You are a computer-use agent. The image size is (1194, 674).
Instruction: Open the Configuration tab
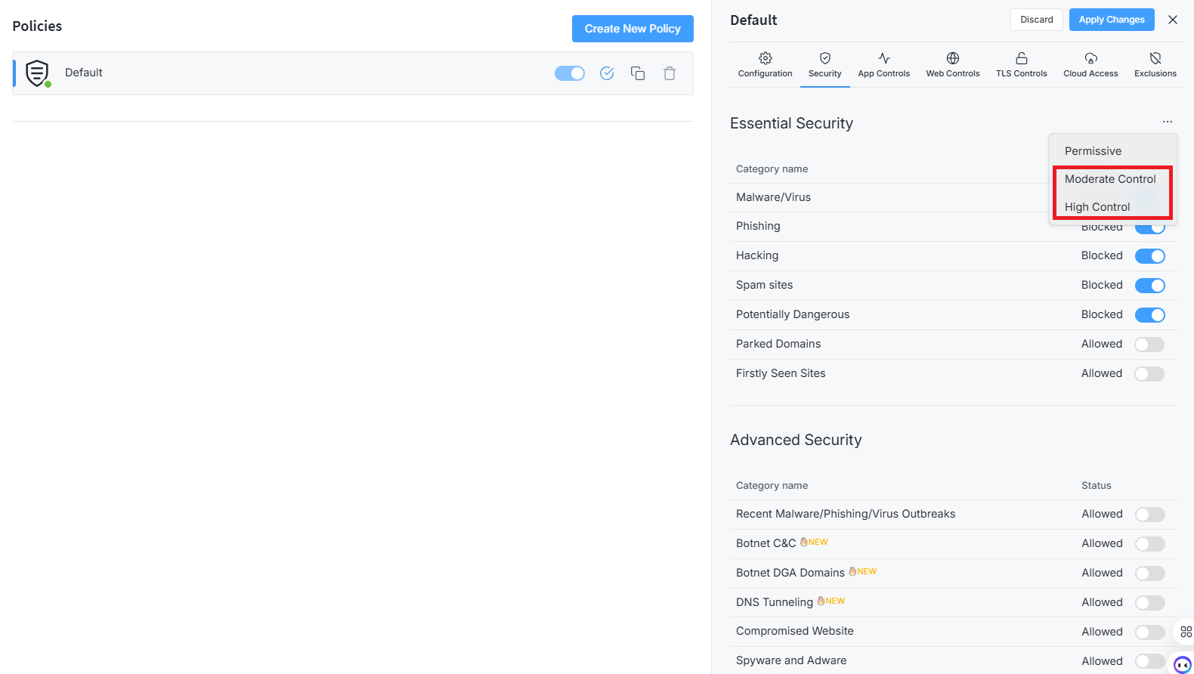point(766,65)
